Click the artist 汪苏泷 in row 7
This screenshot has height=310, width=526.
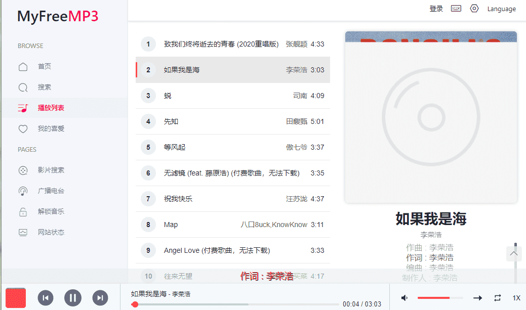(297, 199)
